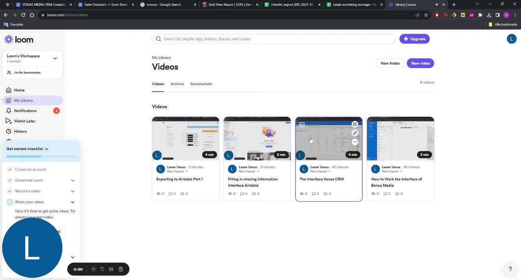Switch to the snov.io Google Search browser tab
The width and height of the screenshot is (521, 280).
pyautogui.click(x=167, y=4)
